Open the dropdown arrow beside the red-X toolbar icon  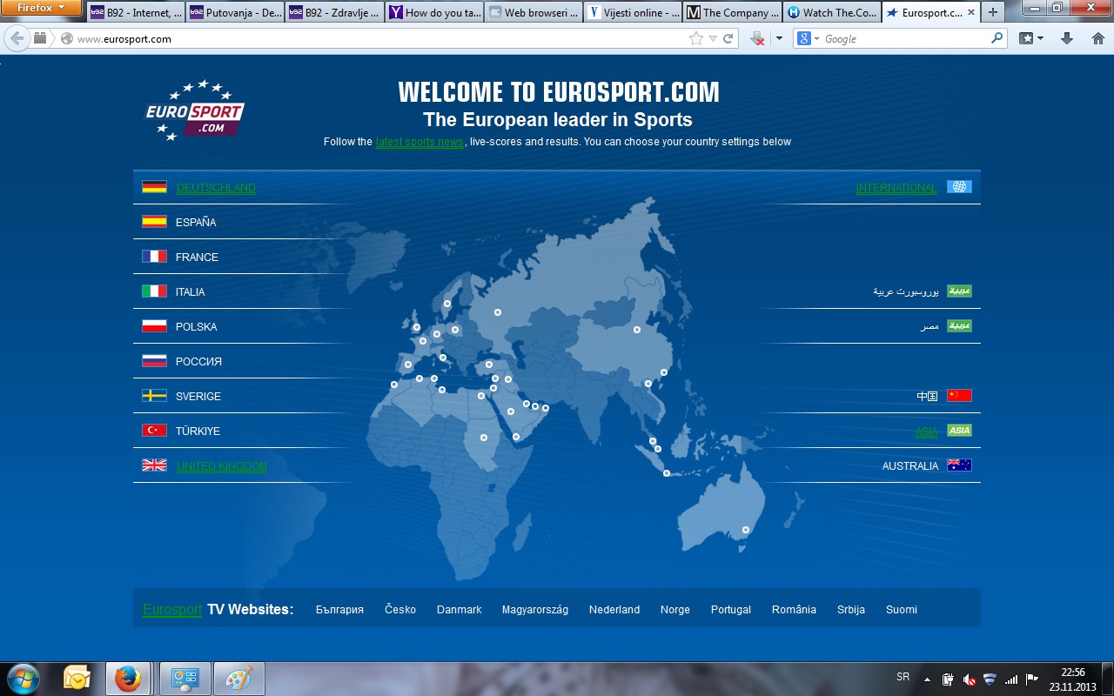pyautogui.click(x=779, y=38)
